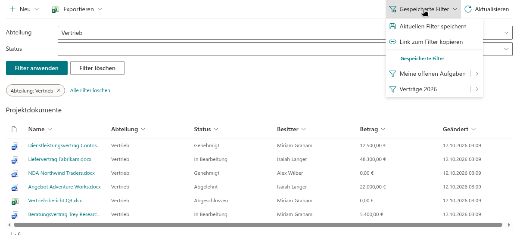Click Word icon of Dienstleistungsvertrag Contoso row
Screen dimensions: 517x235
click(x=14, y=145)
